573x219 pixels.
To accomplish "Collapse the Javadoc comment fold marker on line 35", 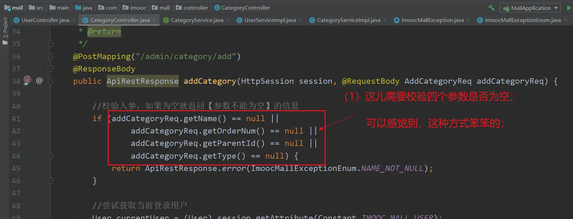I will [x=50, y=44].
